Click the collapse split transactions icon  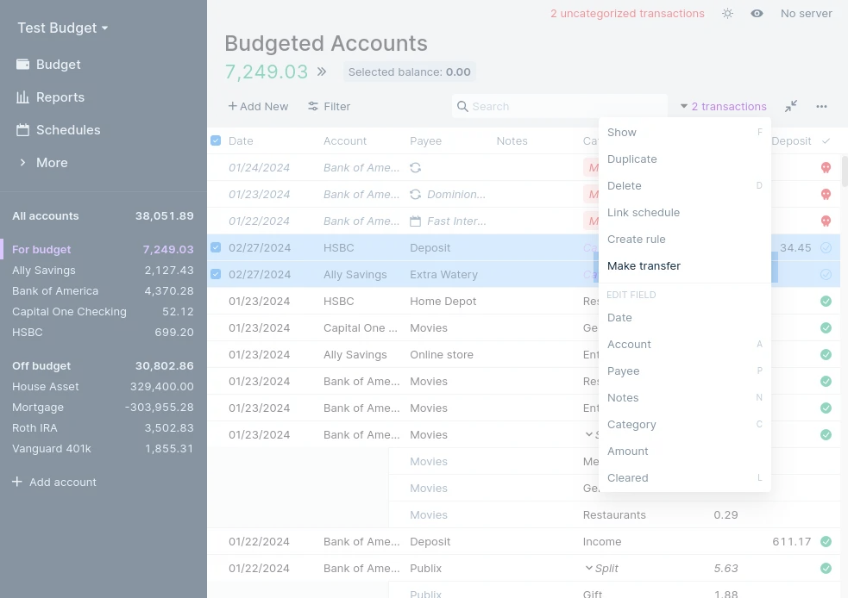791,106
